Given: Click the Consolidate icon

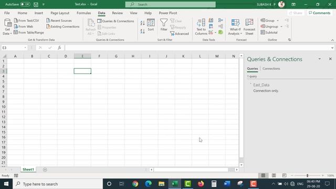Looking at the screenshot, I should (x=220, y=20).
